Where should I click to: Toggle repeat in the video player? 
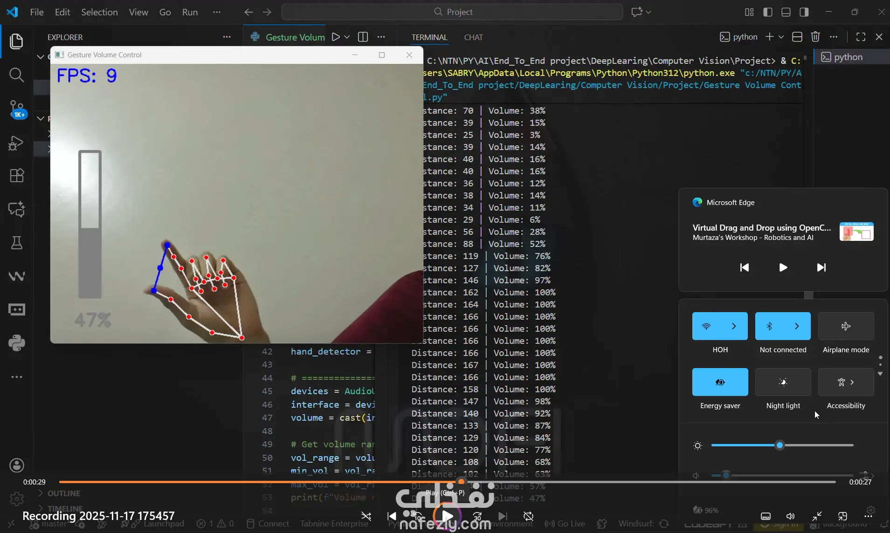pos(528,516)
